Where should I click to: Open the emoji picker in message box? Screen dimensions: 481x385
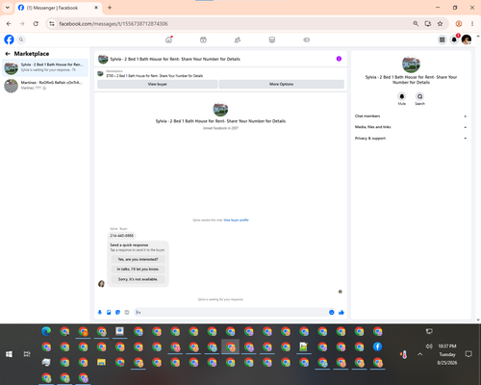(x=332, y=312)
